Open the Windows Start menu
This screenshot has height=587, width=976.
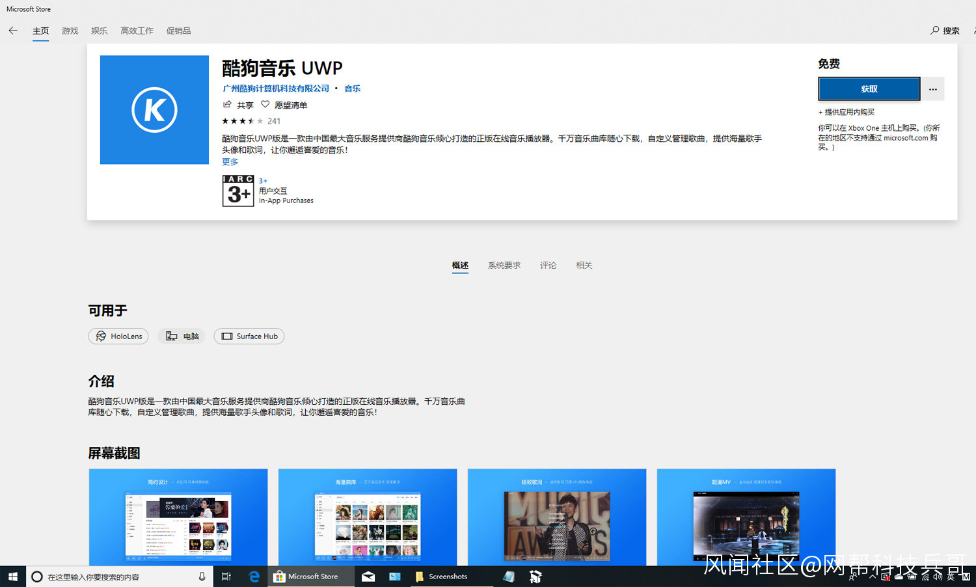(x=13, y=577)
